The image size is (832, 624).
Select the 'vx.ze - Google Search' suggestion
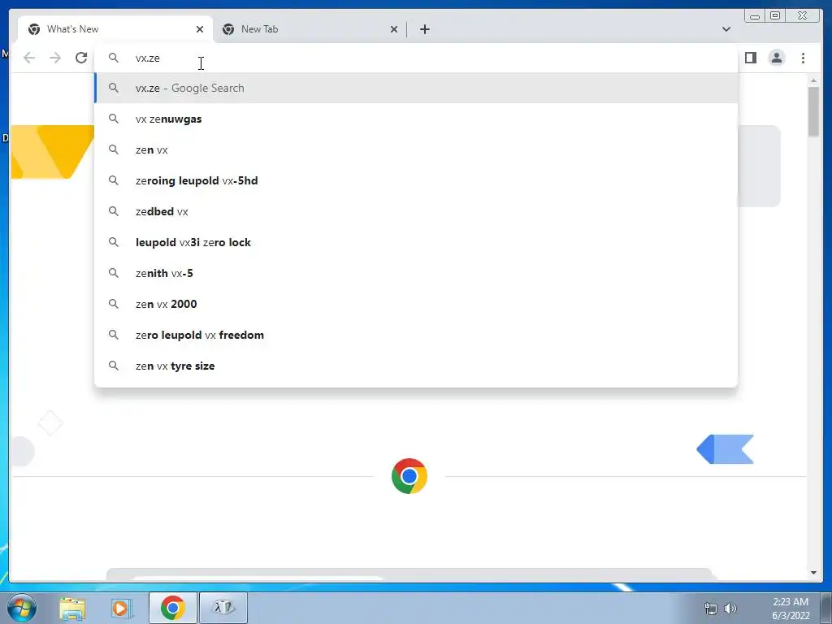tap(416, 88)
